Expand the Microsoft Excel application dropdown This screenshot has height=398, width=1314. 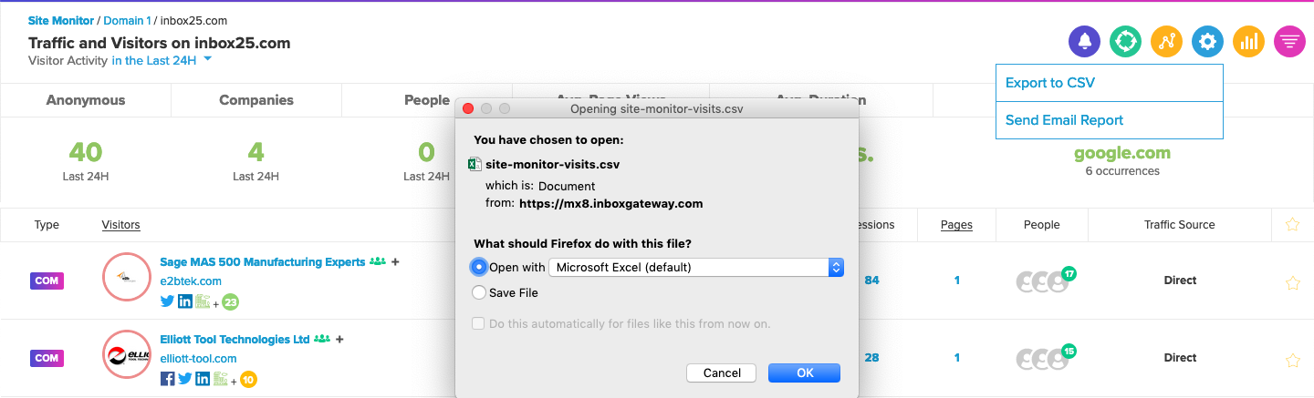(x=695, y=267)
